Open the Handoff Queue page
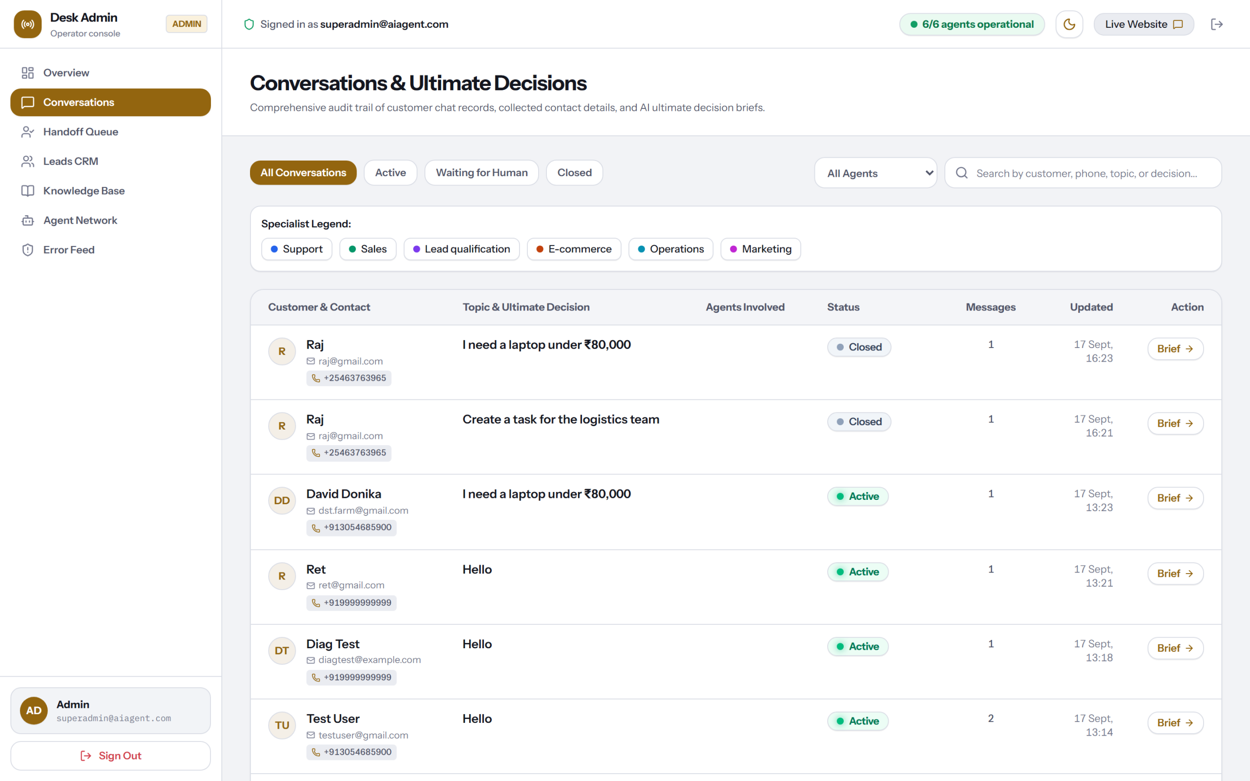The height and width of the screenshot is (781, 1250). pyautogui.click(x=110, y=132)
